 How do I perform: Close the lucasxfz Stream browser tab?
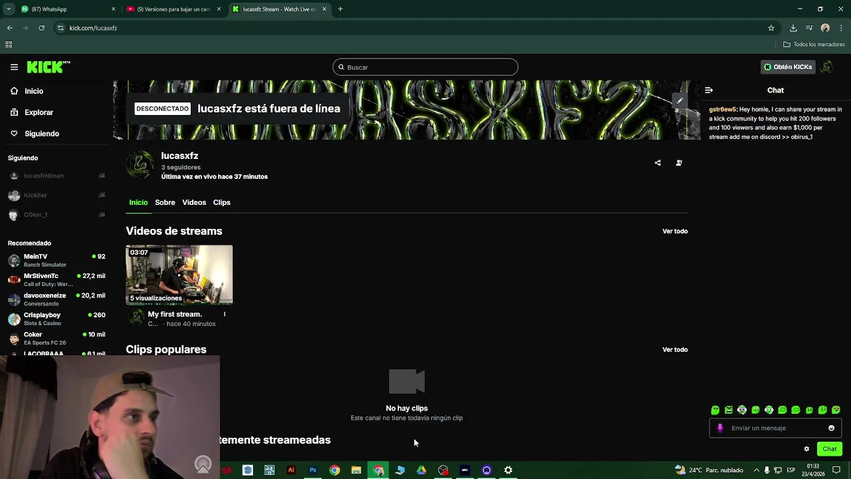click(324, 9)
